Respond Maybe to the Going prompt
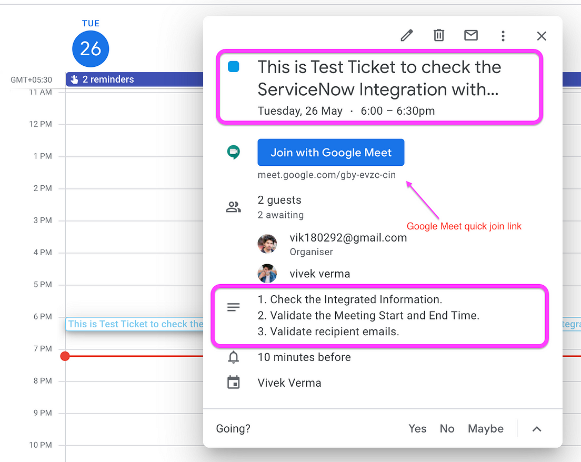The height and width of the screenshot is (462, 581). point(486,429)
